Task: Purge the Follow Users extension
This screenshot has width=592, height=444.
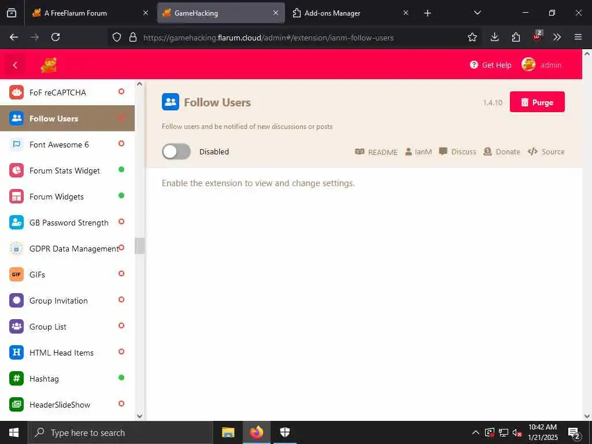Action: coord(537,102)
